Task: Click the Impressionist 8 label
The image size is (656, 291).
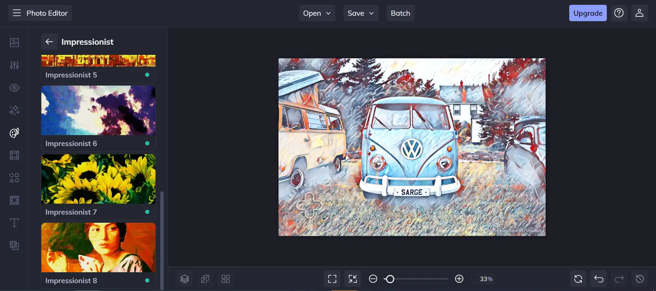Action: tap(71, 280)
